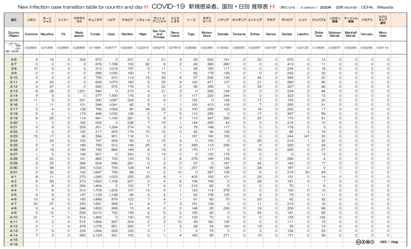The height and width of the screenshot is (249, 411).
Task: Click the COVID-19 title text
Action: click(x=169, y=6)
